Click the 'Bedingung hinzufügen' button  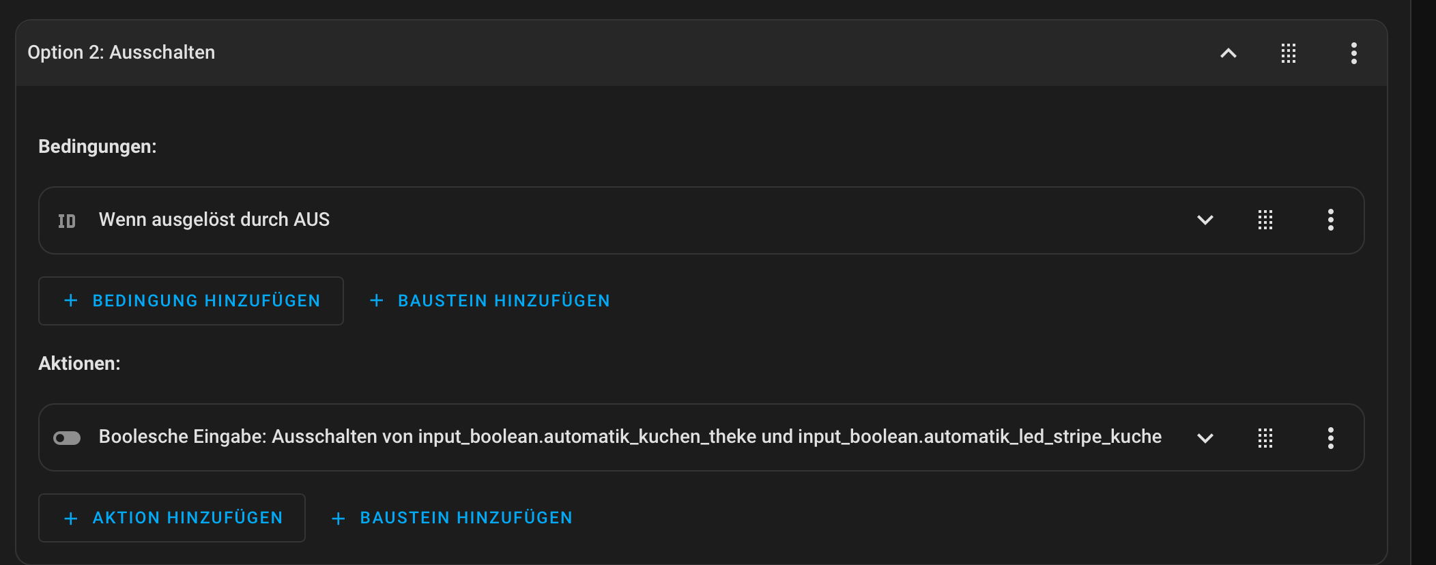tap(191, 301)
